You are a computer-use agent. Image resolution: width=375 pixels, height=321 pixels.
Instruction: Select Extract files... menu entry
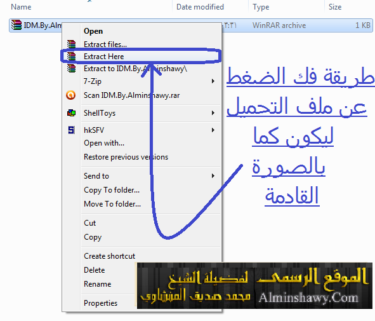(105, 44)
